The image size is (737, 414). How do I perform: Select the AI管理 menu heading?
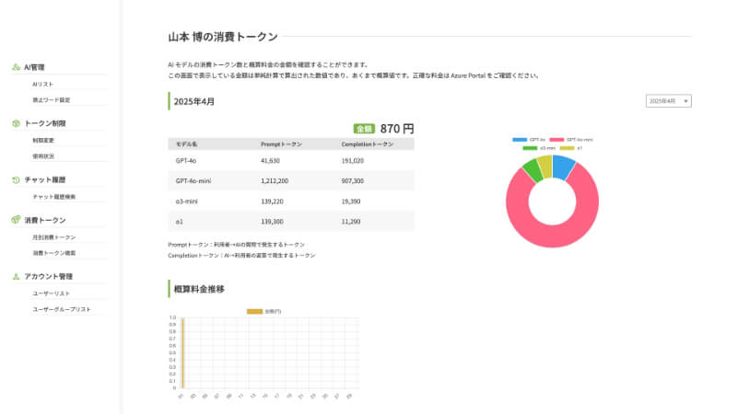(34, 67)
